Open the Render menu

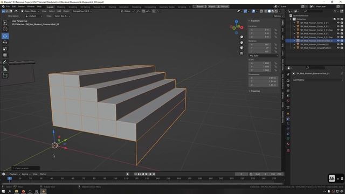[x=22, y=6]
